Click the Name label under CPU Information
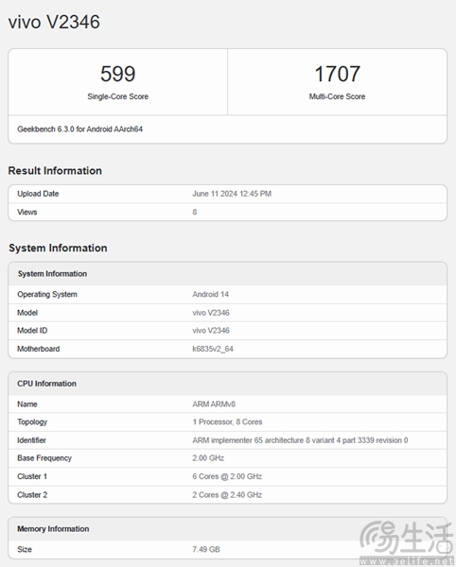Image resolution: width=456 pixels, height=567 pixels. [27, 404]
